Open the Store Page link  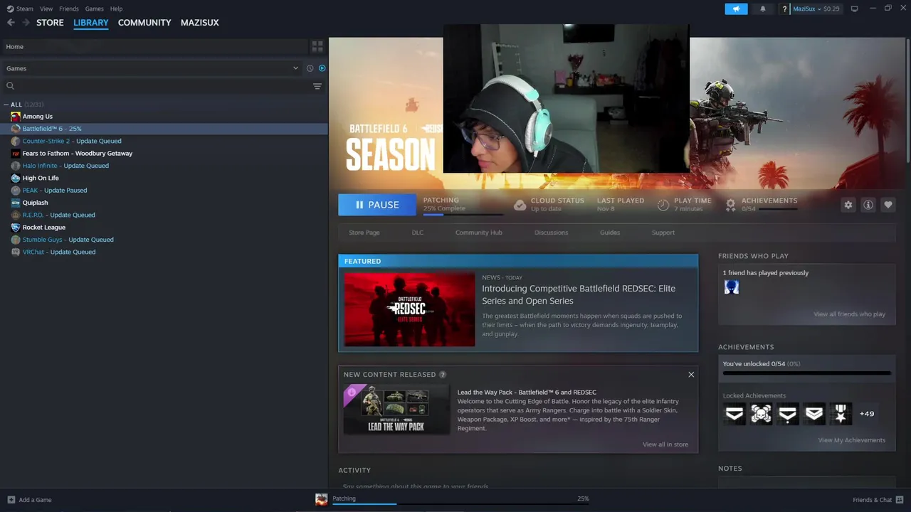(364, 233)
